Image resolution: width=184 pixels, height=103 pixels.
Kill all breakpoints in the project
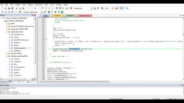[116, 8]
